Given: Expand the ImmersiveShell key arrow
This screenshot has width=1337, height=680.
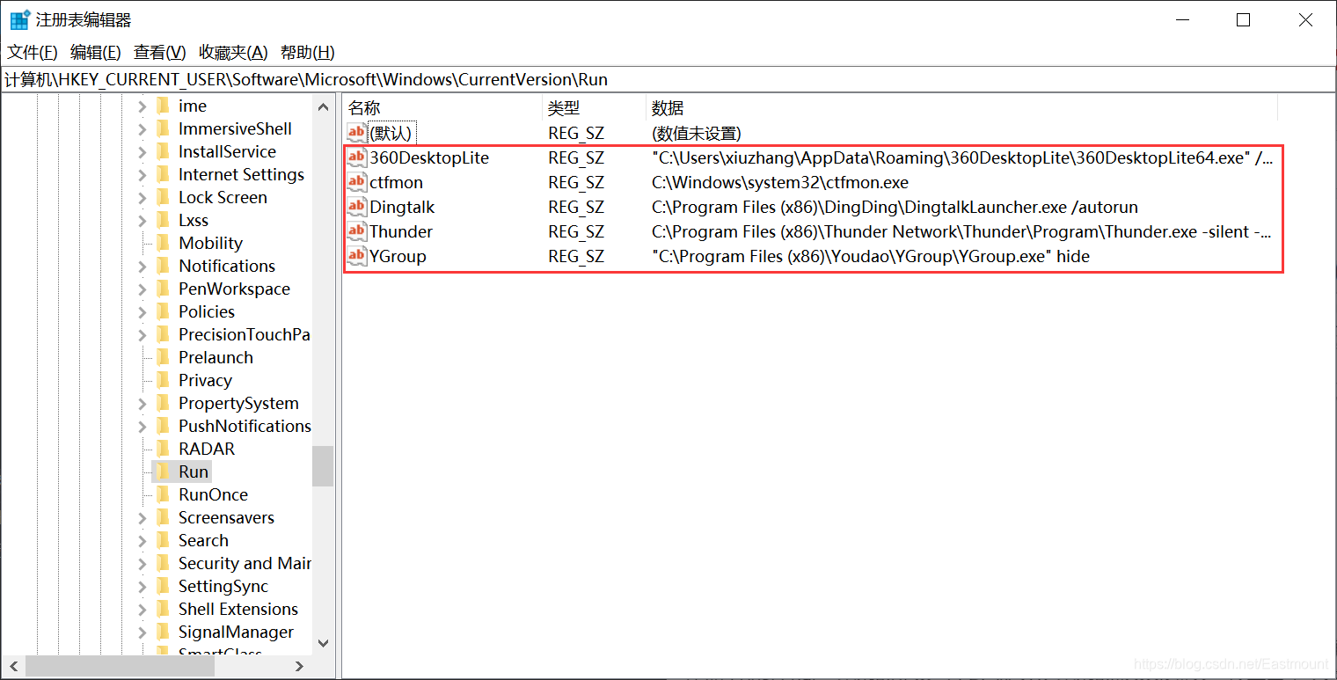Looking at the screenshot, I should pos(142,129).
